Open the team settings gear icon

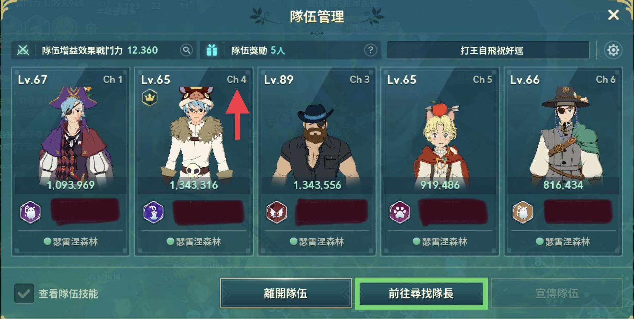tap(613, 50)
